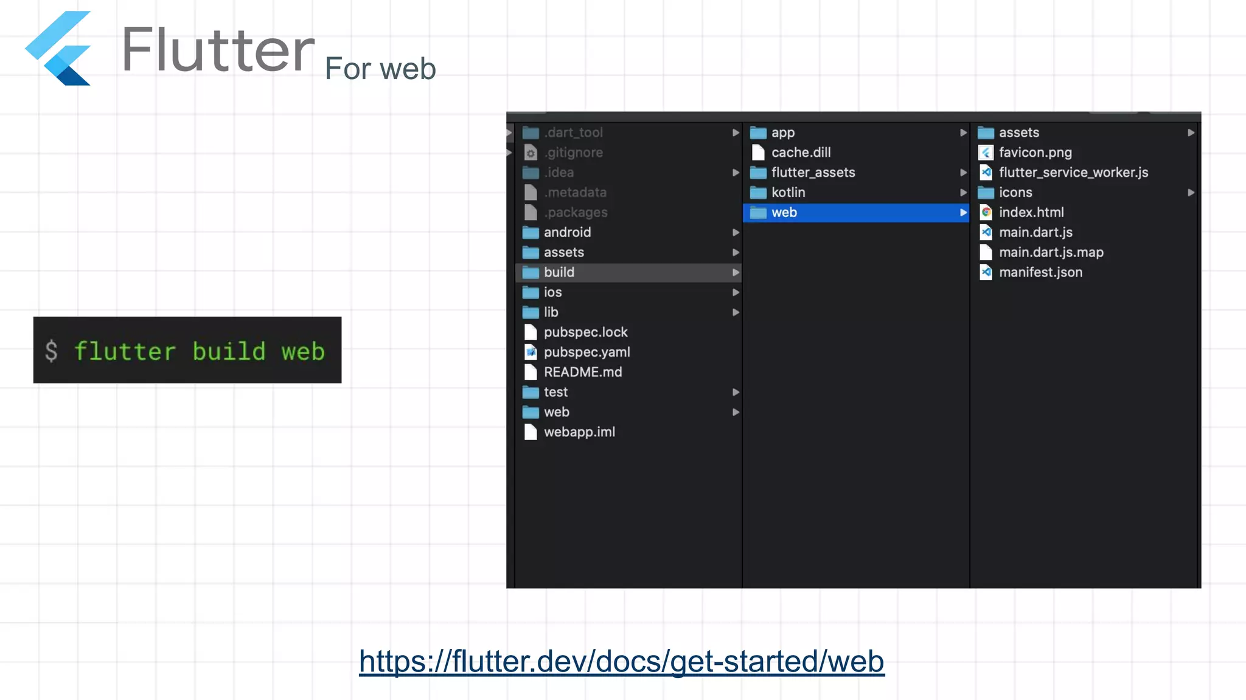Screen dimensions: 1246x700
Task: Click the cache.dill document icon
Action: (758, 153)
